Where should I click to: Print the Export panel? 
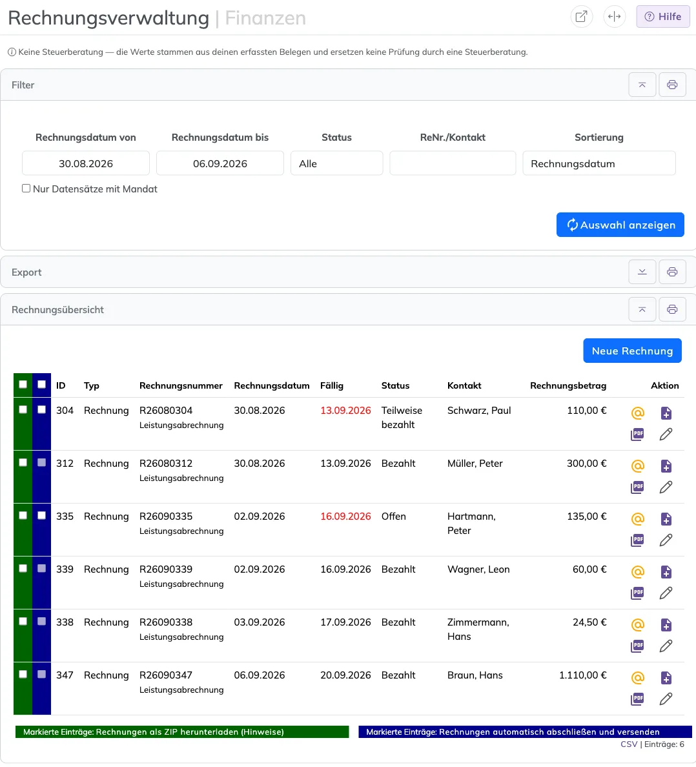tap(672, 272)
